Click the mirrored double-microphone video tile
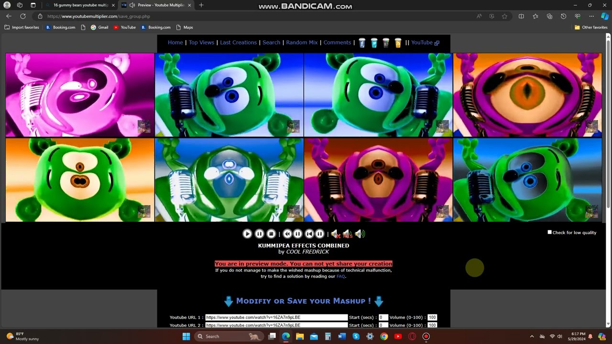612x344 pixels. (x=229, y=180)
